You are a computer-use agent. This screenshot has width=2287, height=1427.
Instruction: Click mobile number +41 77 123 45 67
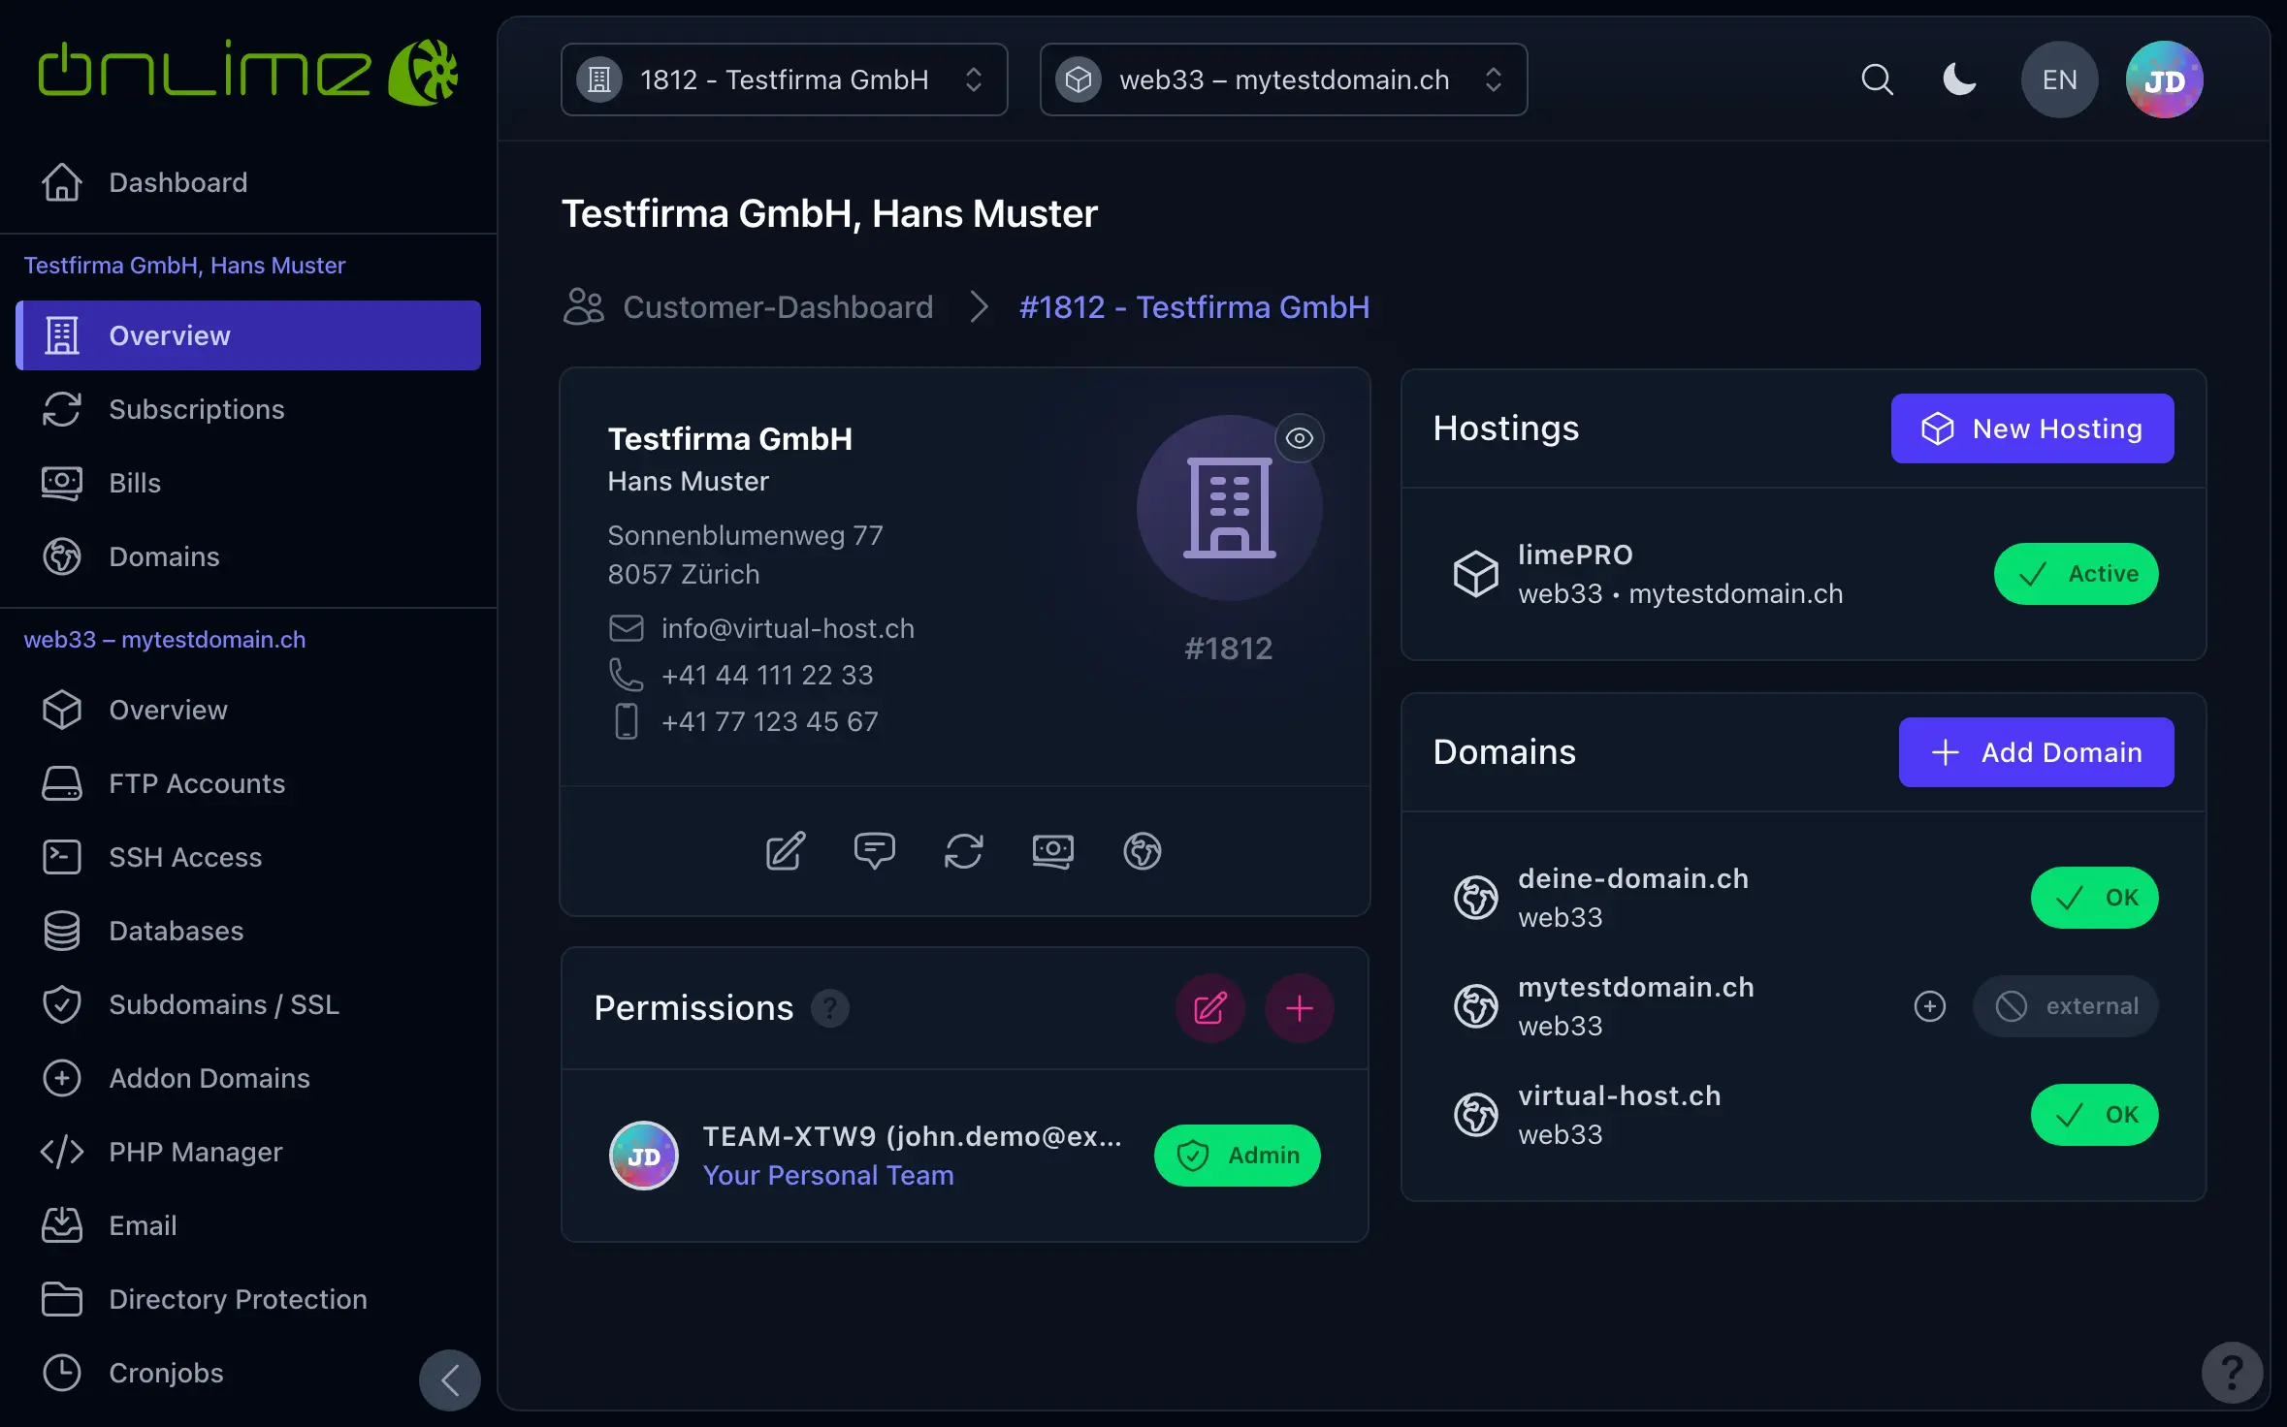point(770,721)
